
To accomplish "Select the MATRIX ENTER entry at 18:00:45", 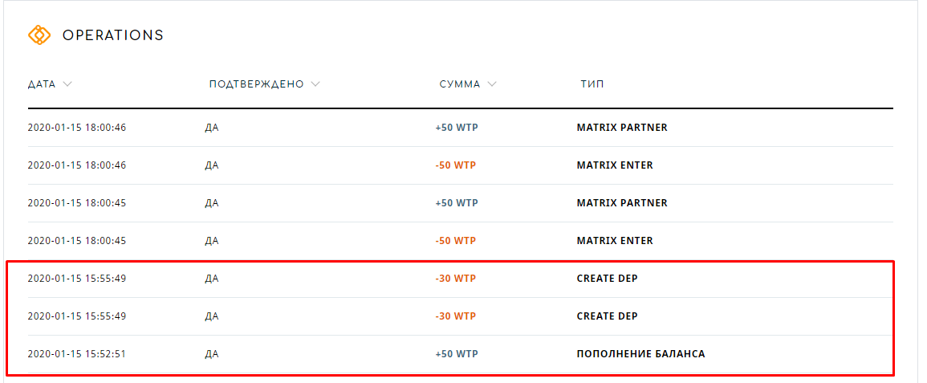I will tap(615, 241).
